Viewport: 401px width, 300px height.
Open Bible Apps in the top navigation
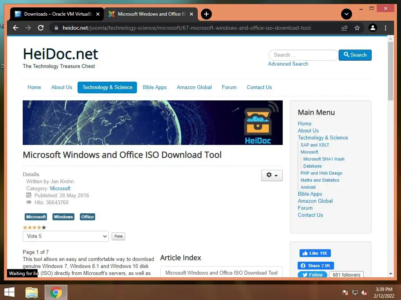[x=154, y=87]
